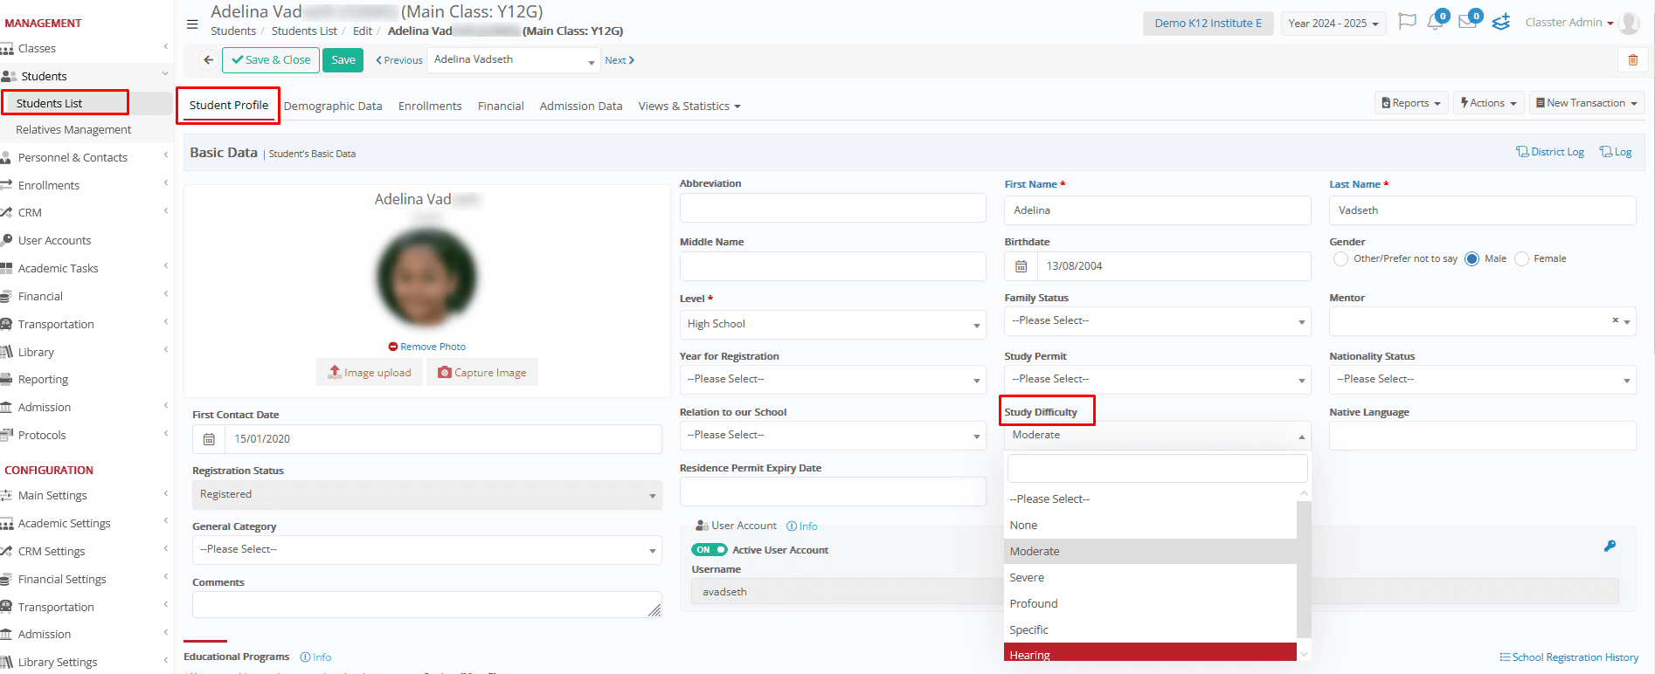
Task: Expand the Year 2024 - 2025 selector
Action: click(x=1333, y=24)
